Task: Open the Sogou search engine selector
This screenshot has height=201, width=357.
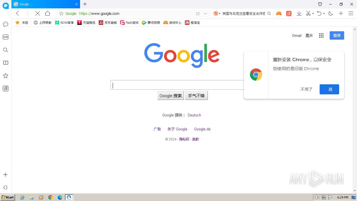Action: coord(217,13)
